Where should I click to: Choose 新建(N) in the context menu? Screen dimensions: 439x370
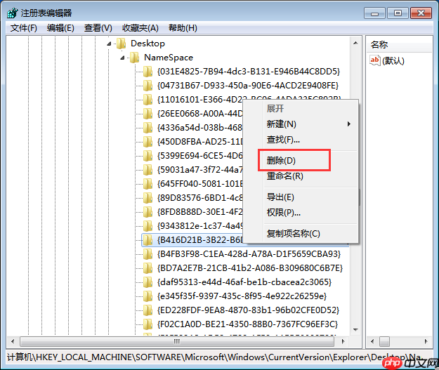(282, 124)
